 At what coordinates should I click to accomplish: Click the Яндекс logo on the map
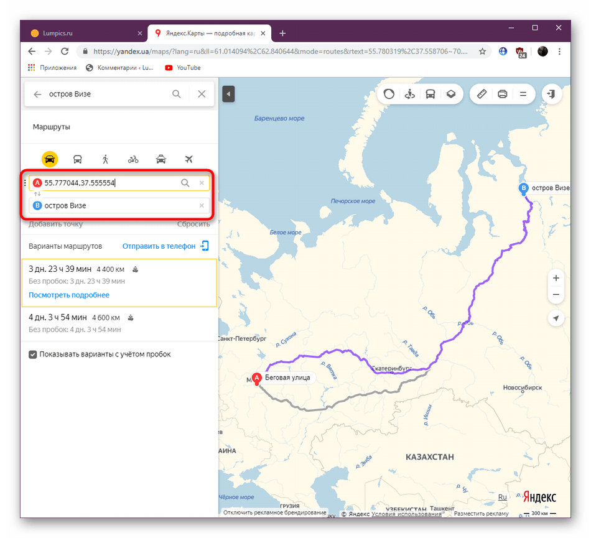pyautogui.click(x=539, y=497)
